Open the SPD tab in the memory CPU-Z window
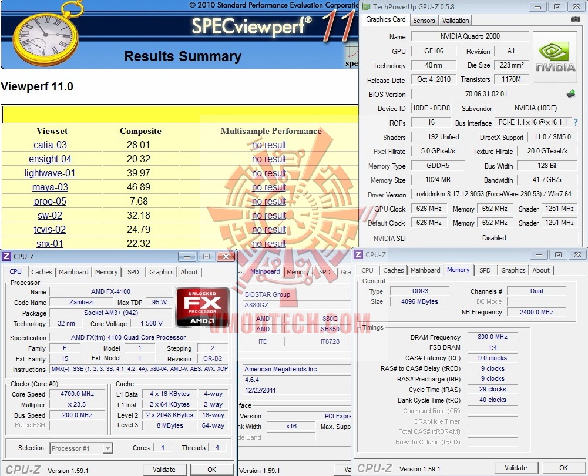588x476 pixels. [x=485, y=270]
